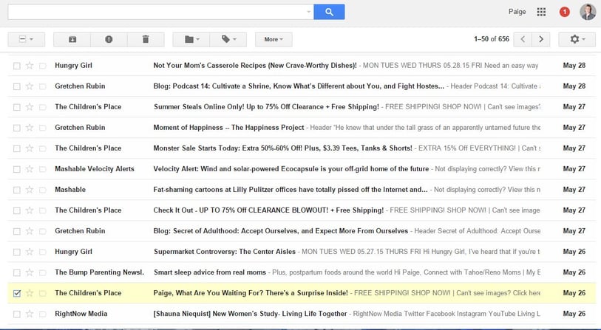Open the settings gear dropdown
The width and height of the screenshot is (601, 330).
(x=577, y=39)
